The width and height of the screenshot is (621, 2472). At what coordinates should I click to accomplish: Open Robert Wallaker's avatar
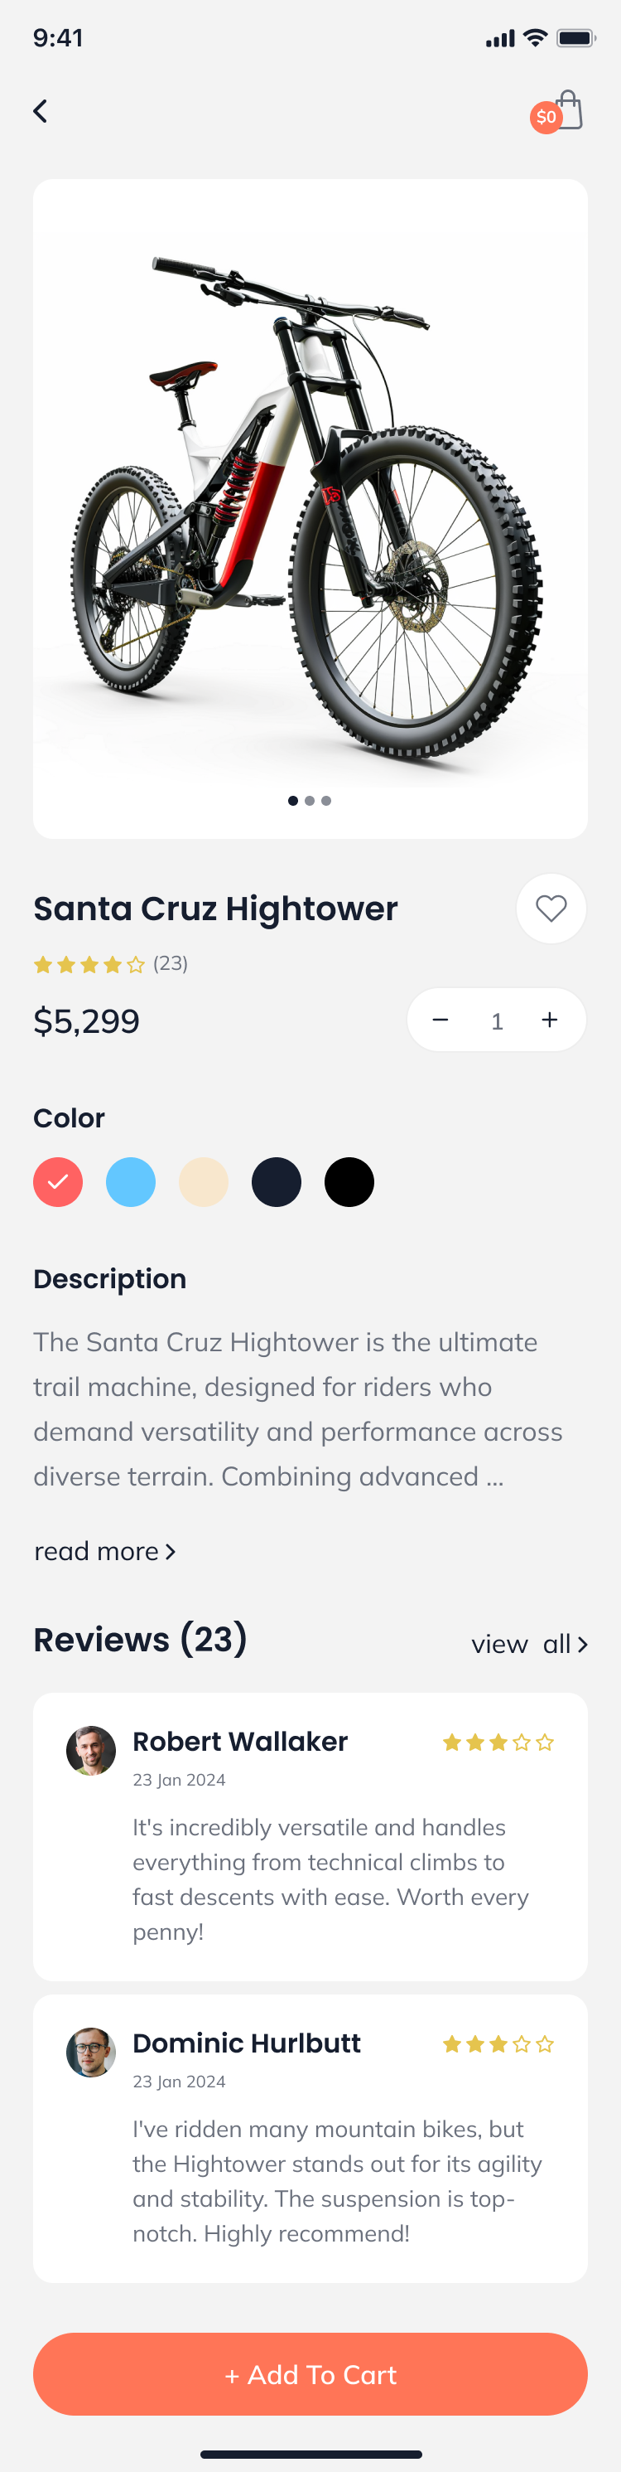[91, 1750]
